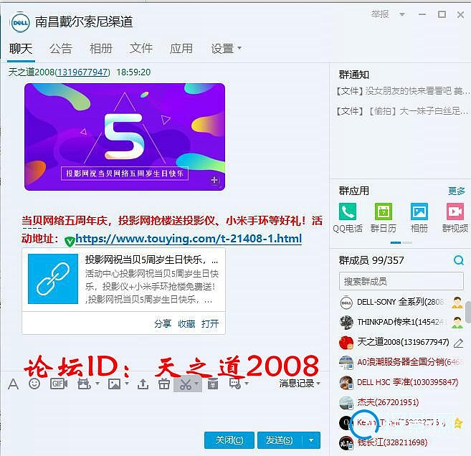Click 分享 on the link card
The height and width of the screenshot is (456, 471).
coord(163,323)
